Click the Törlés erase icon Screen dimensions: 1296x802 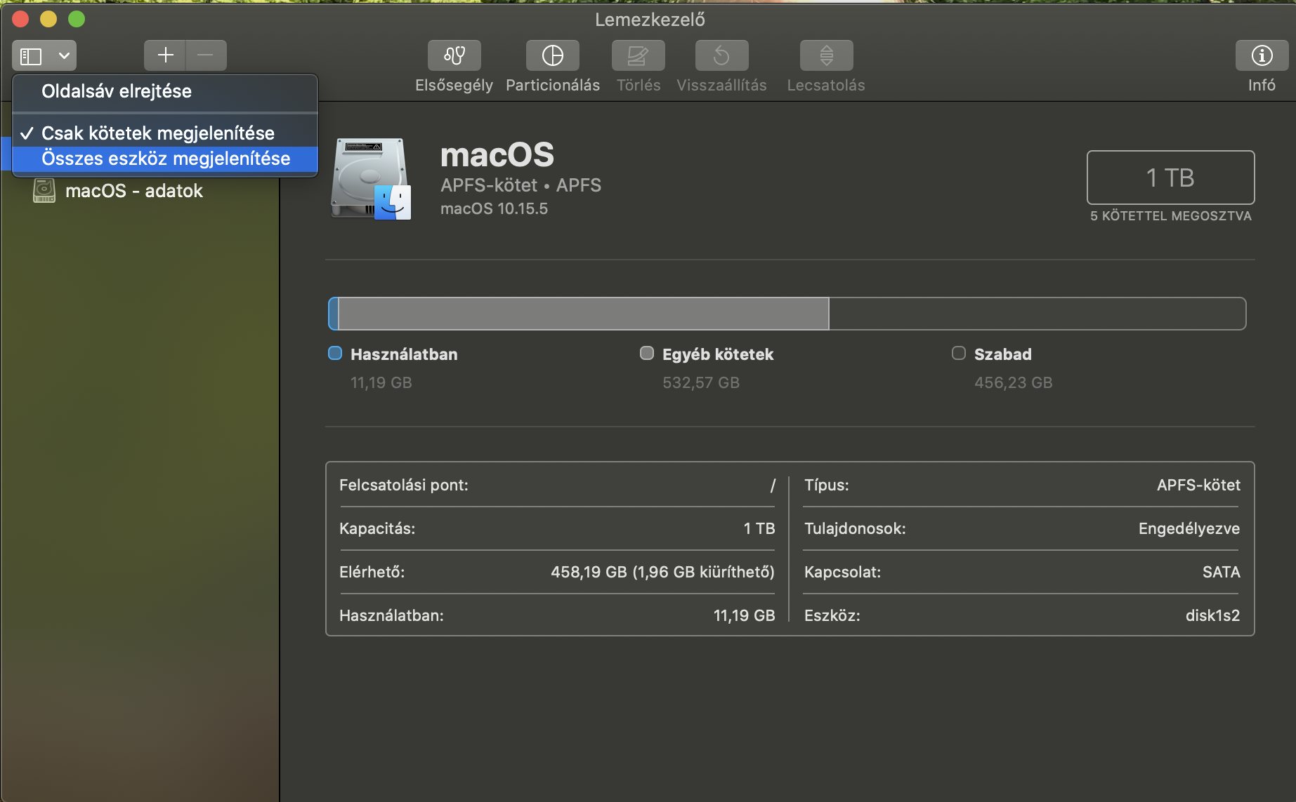638,55
